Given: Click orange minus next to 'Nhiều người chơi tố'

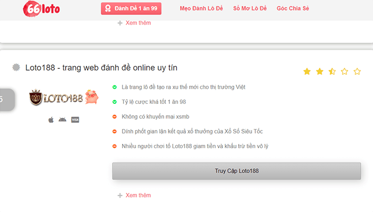Looking at the screenshot, I should click(115, 146).
